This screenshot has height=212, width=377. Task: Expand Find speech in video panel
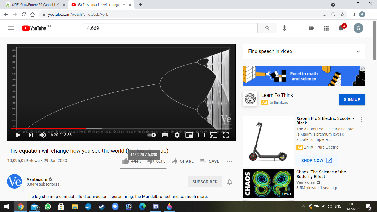[358, 52]
